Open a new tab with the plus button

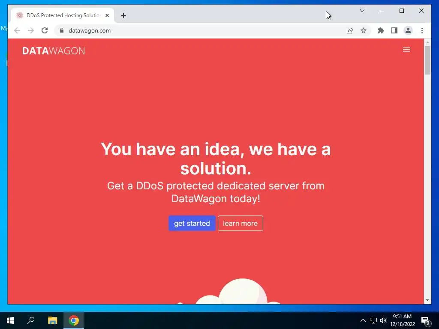123,15
